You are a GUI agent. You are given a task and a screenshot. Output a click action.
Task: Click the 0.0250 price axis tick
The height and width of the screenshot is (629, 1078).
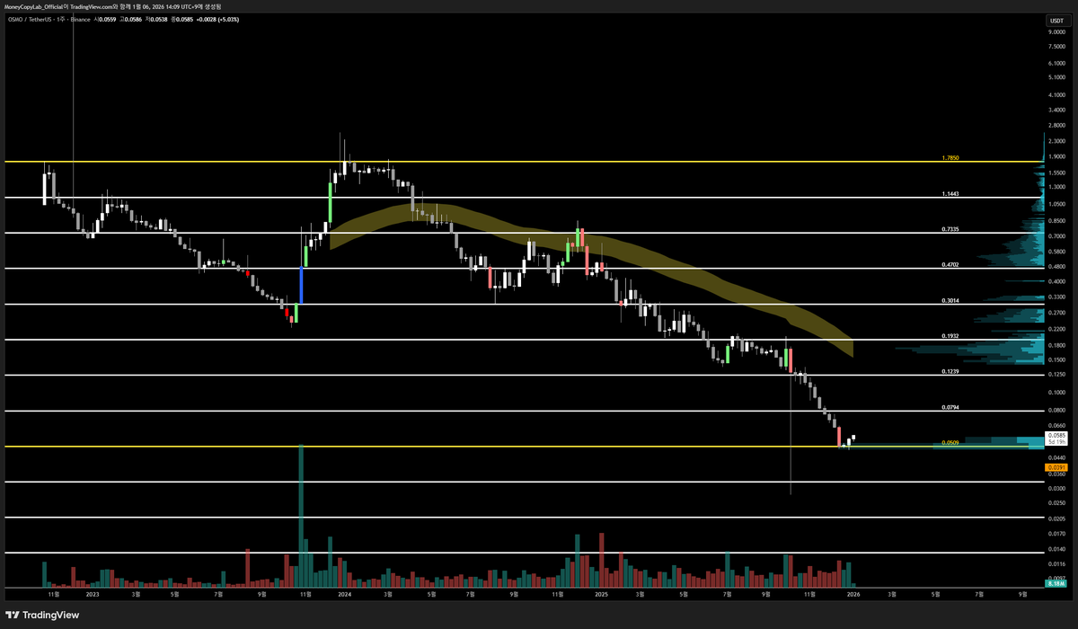point(1056,504)
